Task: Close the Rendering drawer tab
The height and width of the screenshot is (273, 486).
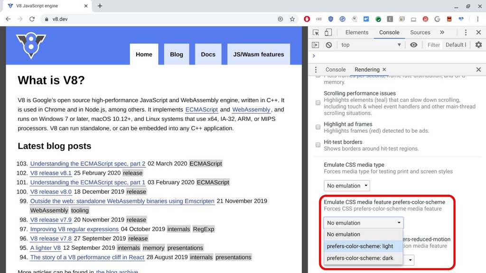Action: (384, 69)
